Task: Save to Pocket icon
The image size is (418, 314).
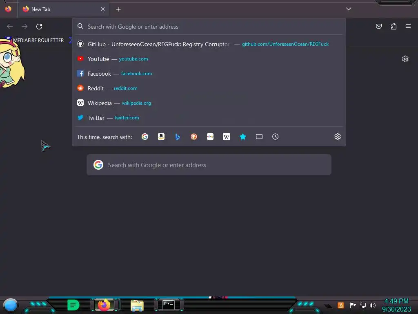Action: [379, 26]
